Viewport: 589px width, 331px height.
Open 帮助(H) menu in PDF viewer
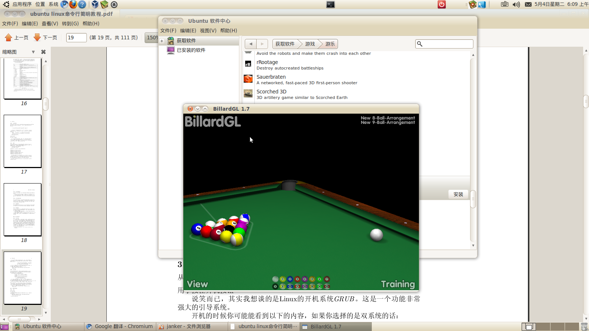pos(91,24)
